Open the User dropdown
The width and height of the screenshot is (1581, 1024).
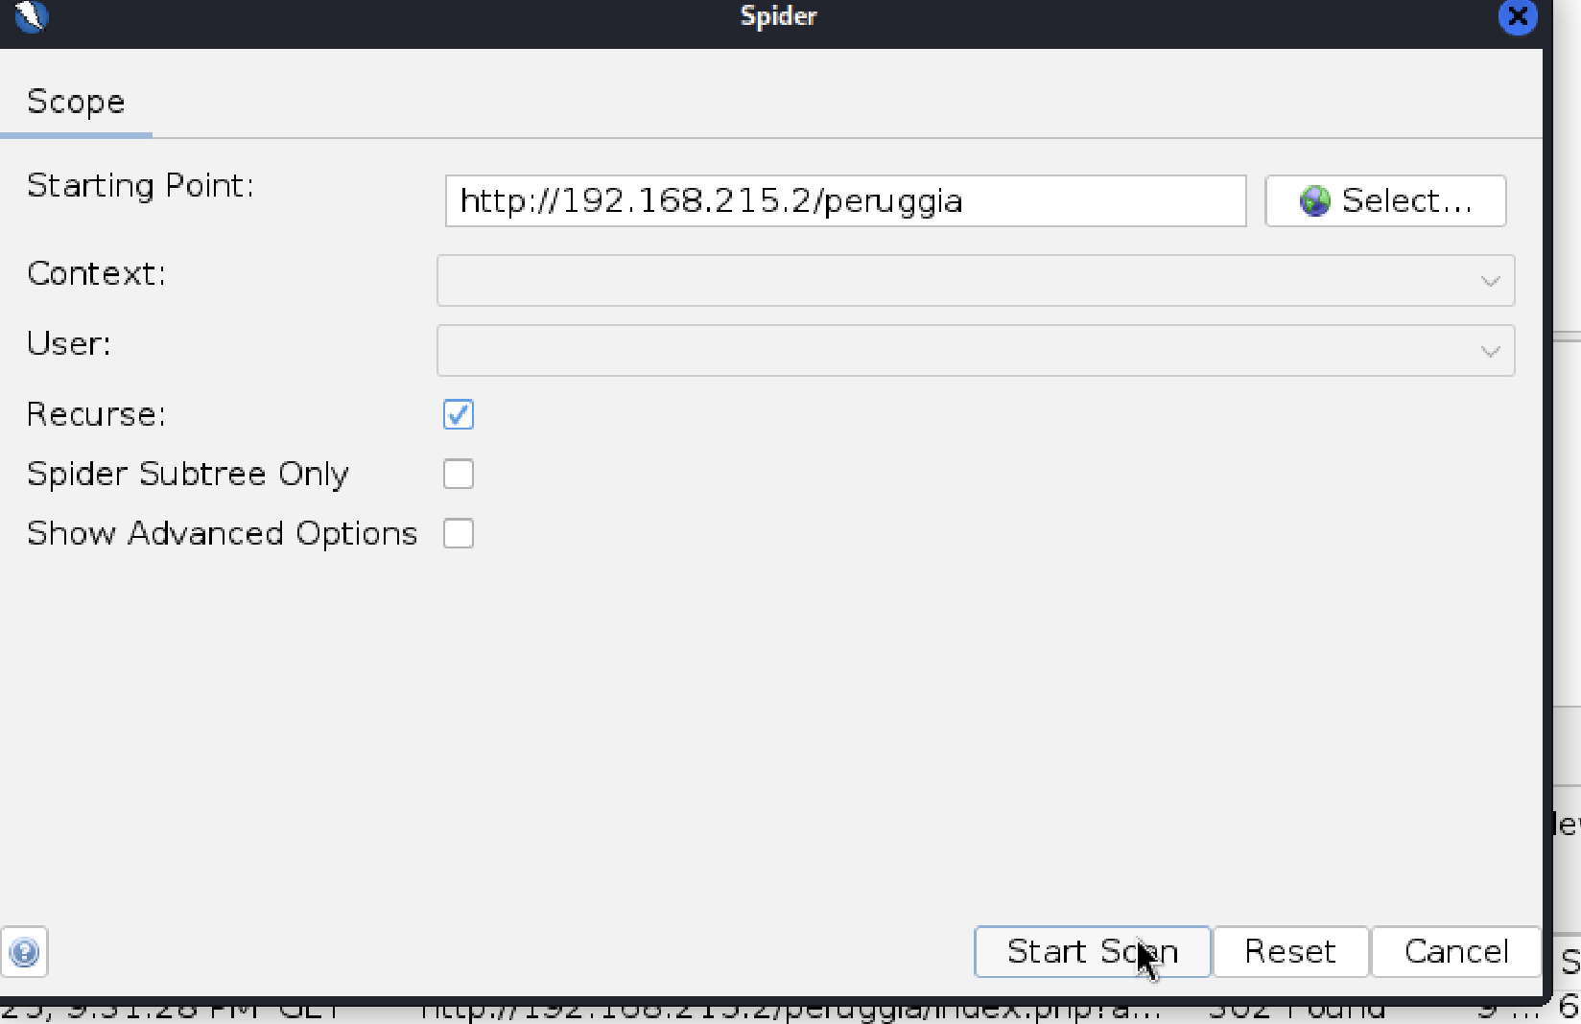(976, 351)
